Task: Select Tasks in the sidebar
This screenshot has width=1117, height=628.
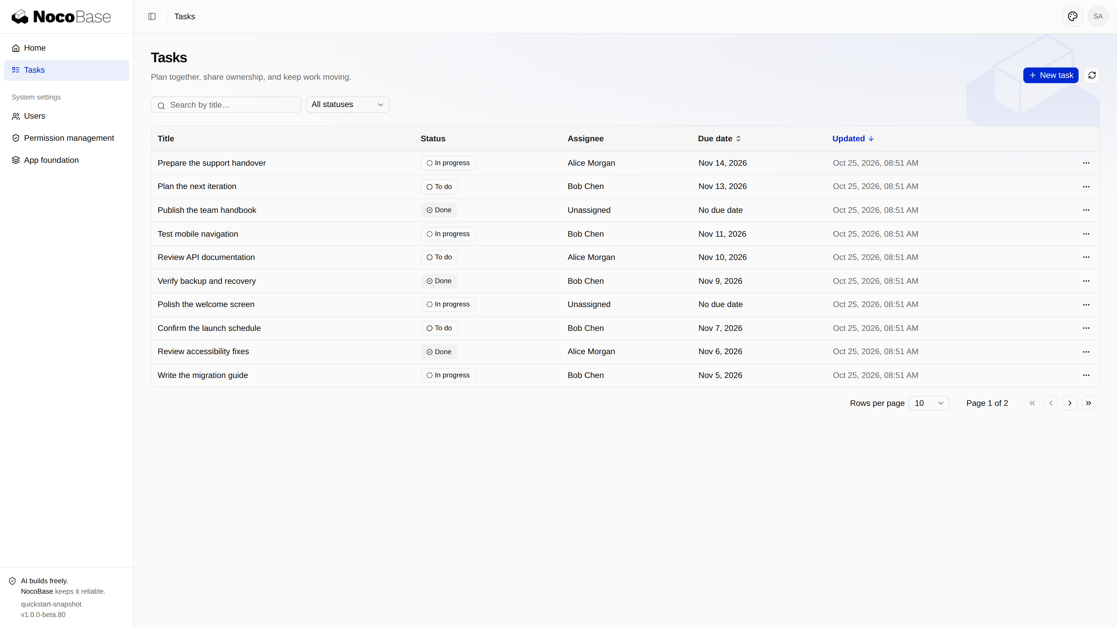Action: pyautogui.click(x=67, y=70)
